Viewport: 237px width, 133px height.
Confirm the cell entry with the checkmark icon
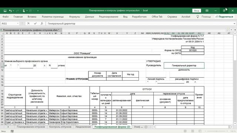(x=35, y=23)
